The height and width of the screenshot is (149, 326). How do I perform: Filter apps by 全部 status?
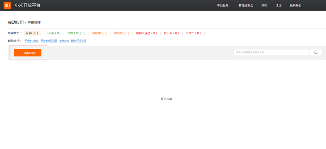(32, 33)
